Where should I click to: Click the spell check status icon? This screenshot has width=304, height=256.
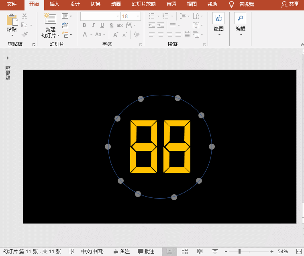71,251
